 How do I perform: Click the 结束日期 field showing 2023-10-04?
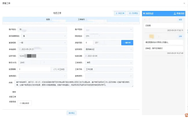click(x=108, y=56)
